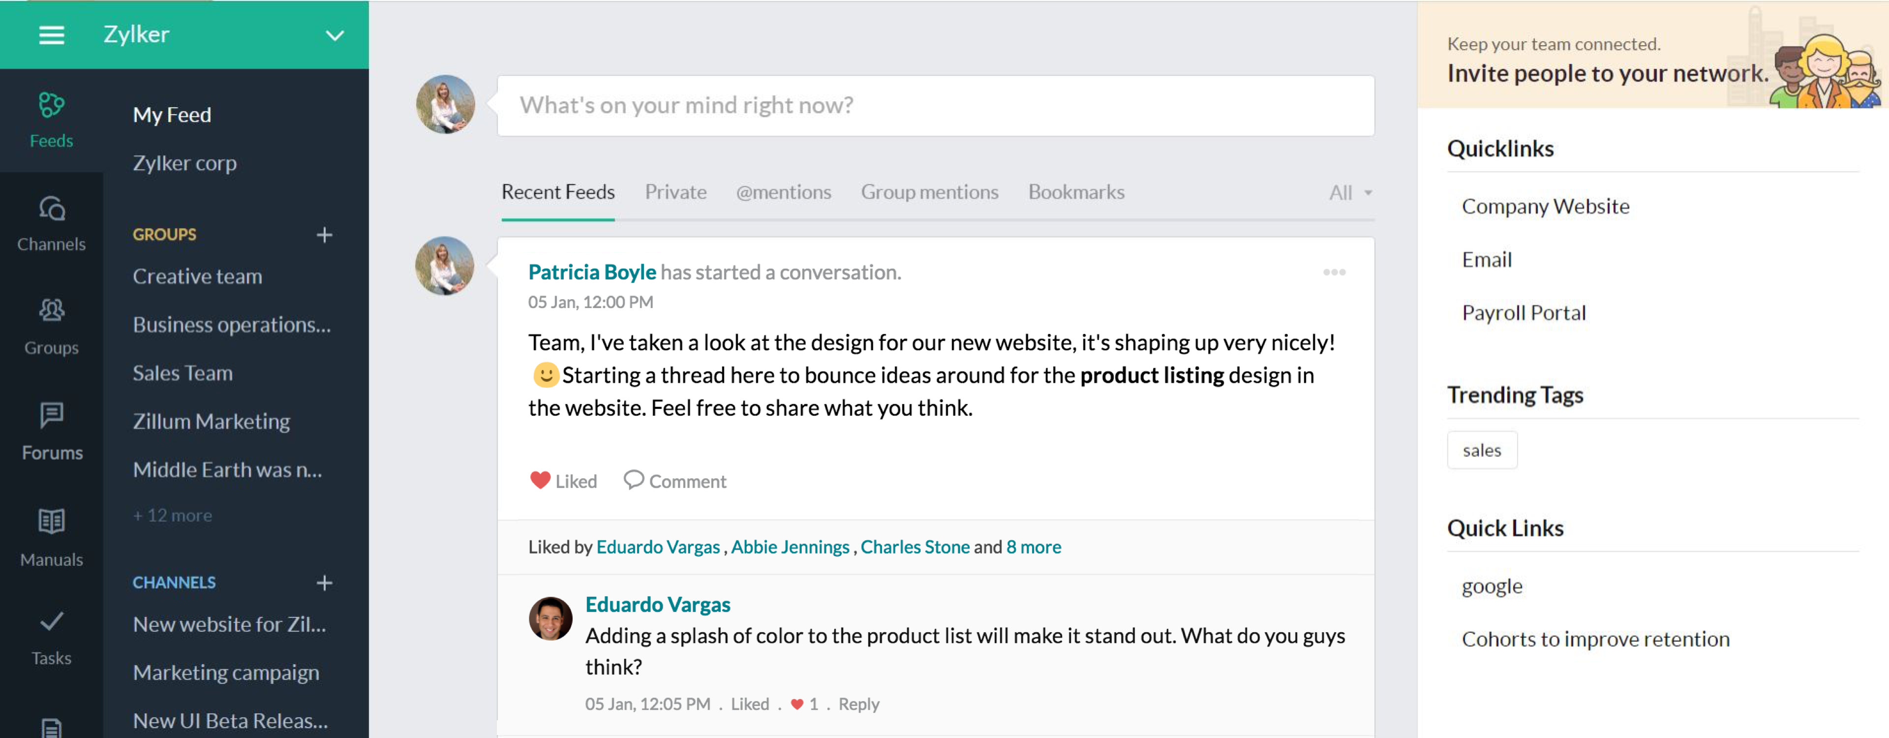Open the '8 more' likes link

point(1033,547)
